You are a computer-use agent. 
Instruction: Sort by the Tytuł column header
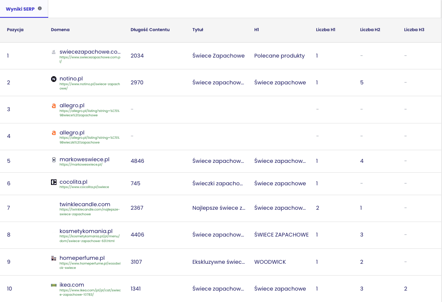pyautogui.click(x=198, y=30)
